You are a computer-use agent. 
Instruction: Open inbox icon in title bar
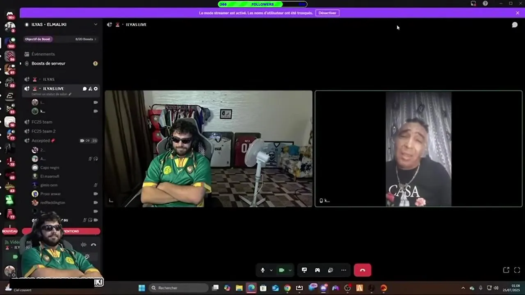[473, 3]
